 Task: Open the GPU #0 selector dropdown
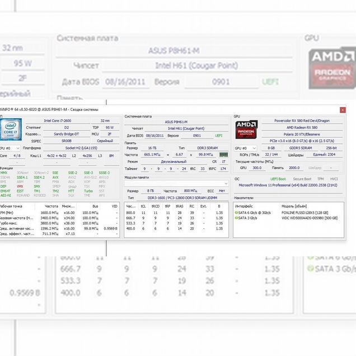(246, 148)
